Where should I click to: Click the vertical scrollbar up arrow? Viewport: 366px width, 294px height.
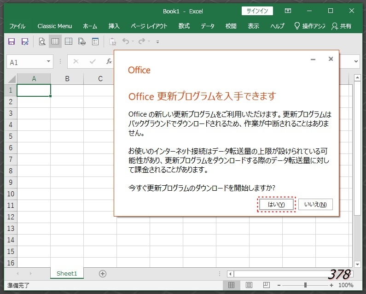tap(357, 77)
